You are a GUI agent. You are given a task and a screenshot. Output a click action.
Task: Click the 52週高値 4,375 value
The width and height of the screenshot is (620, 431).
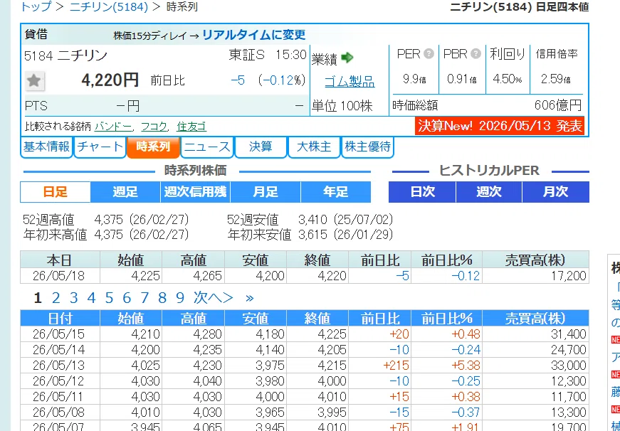click(109, 220)
